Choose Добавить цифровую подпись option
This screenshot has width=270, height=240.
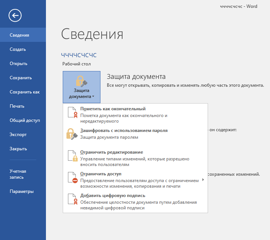tap(113, 196)
